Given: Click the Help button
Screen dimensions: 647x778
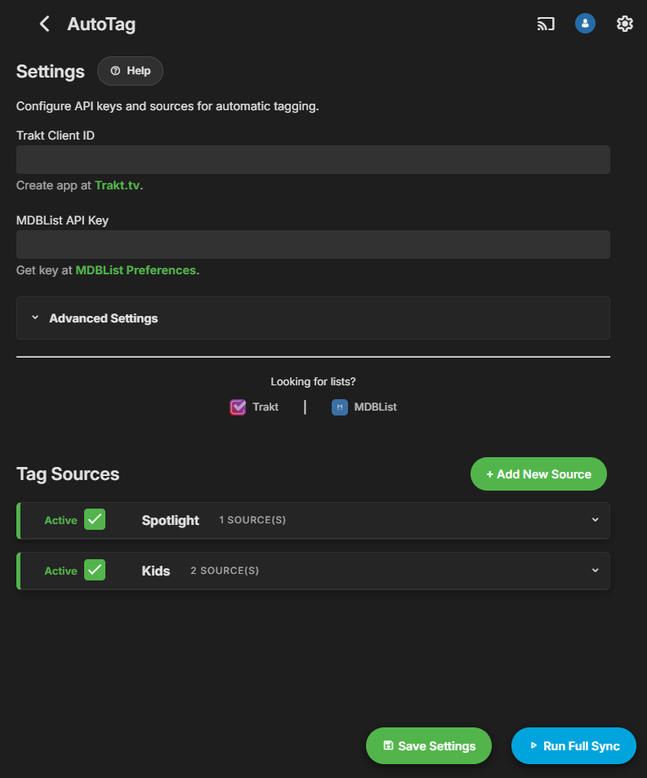Looking at the screenshot, I should (x=130, y=71).
